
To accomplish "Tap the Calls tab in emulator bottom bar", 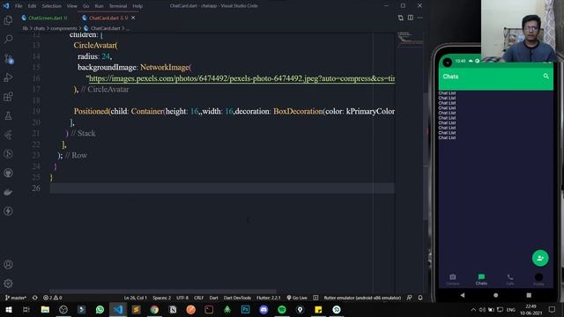I will [510, 279].
